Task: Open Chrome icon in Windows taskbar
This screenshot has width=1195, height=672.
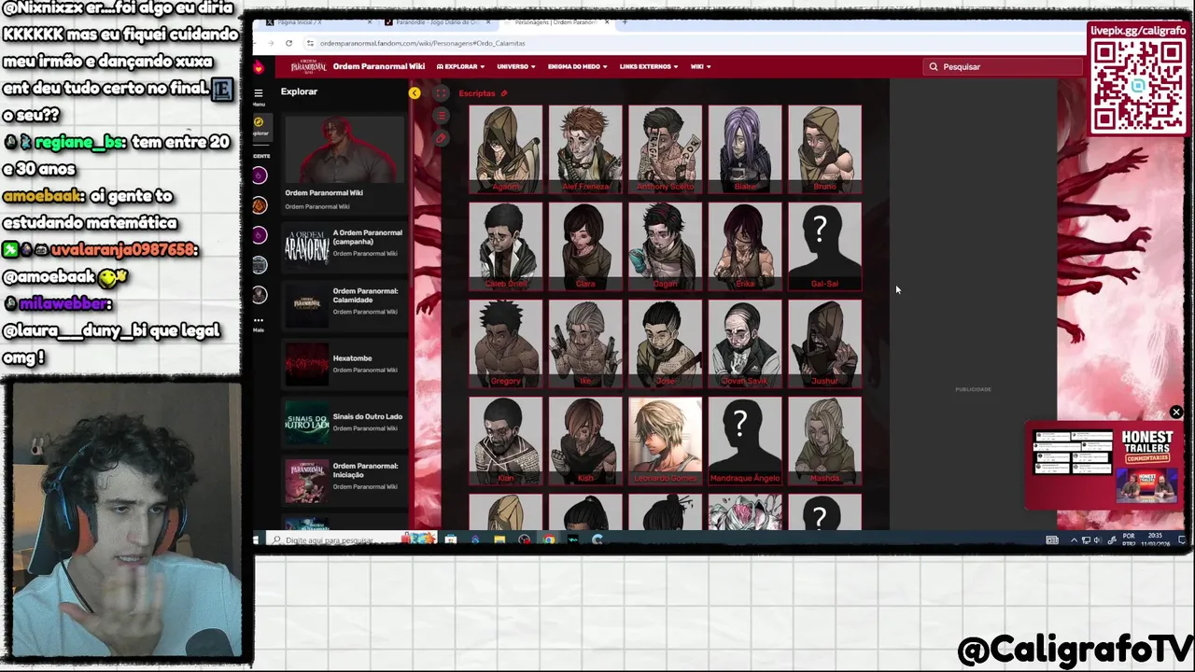Action: pyautogui.click(x=548, y=539)
